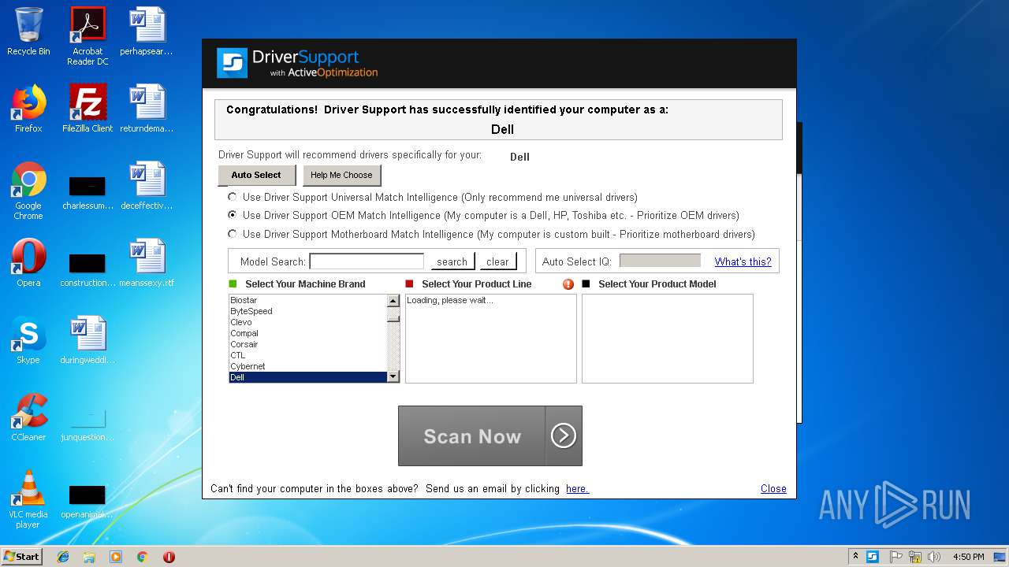
Task: Click the brand list scrollbar thumb
Action: pos(393,319)
